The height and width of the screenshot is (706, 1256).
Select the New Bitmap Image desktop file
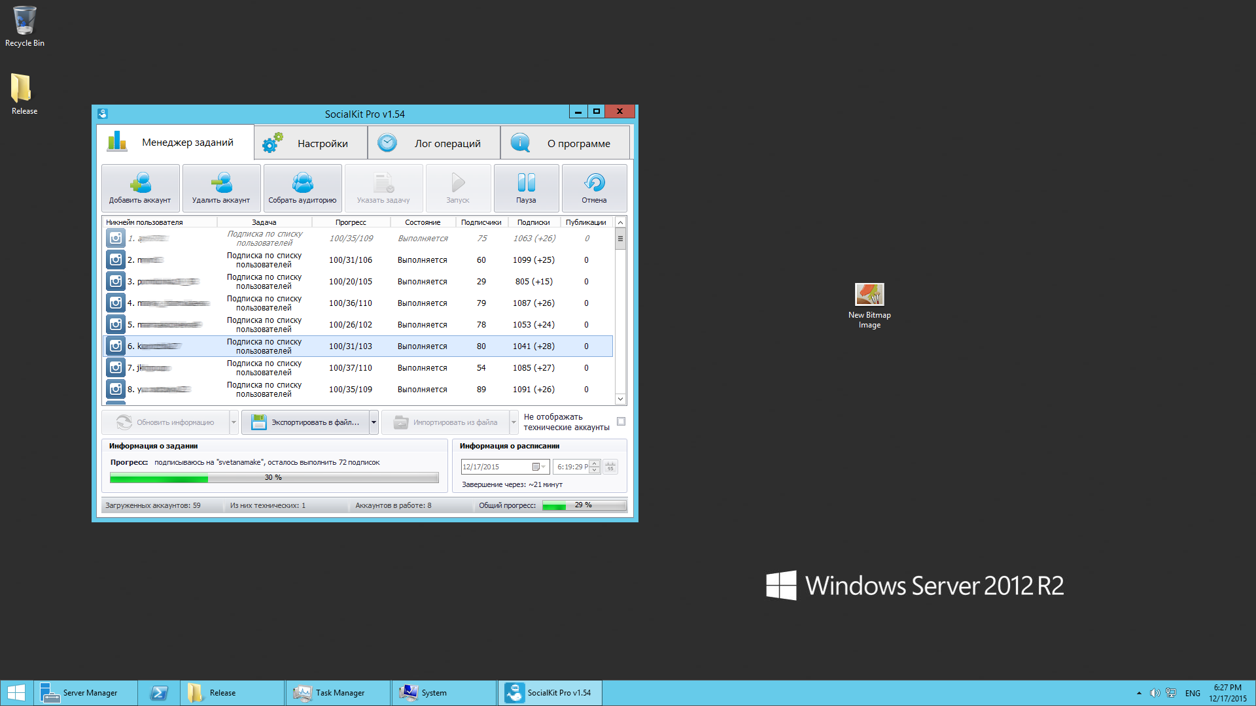coord(869,305)
